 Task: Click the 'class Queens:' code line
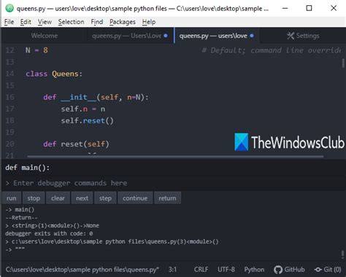point(54,74)
